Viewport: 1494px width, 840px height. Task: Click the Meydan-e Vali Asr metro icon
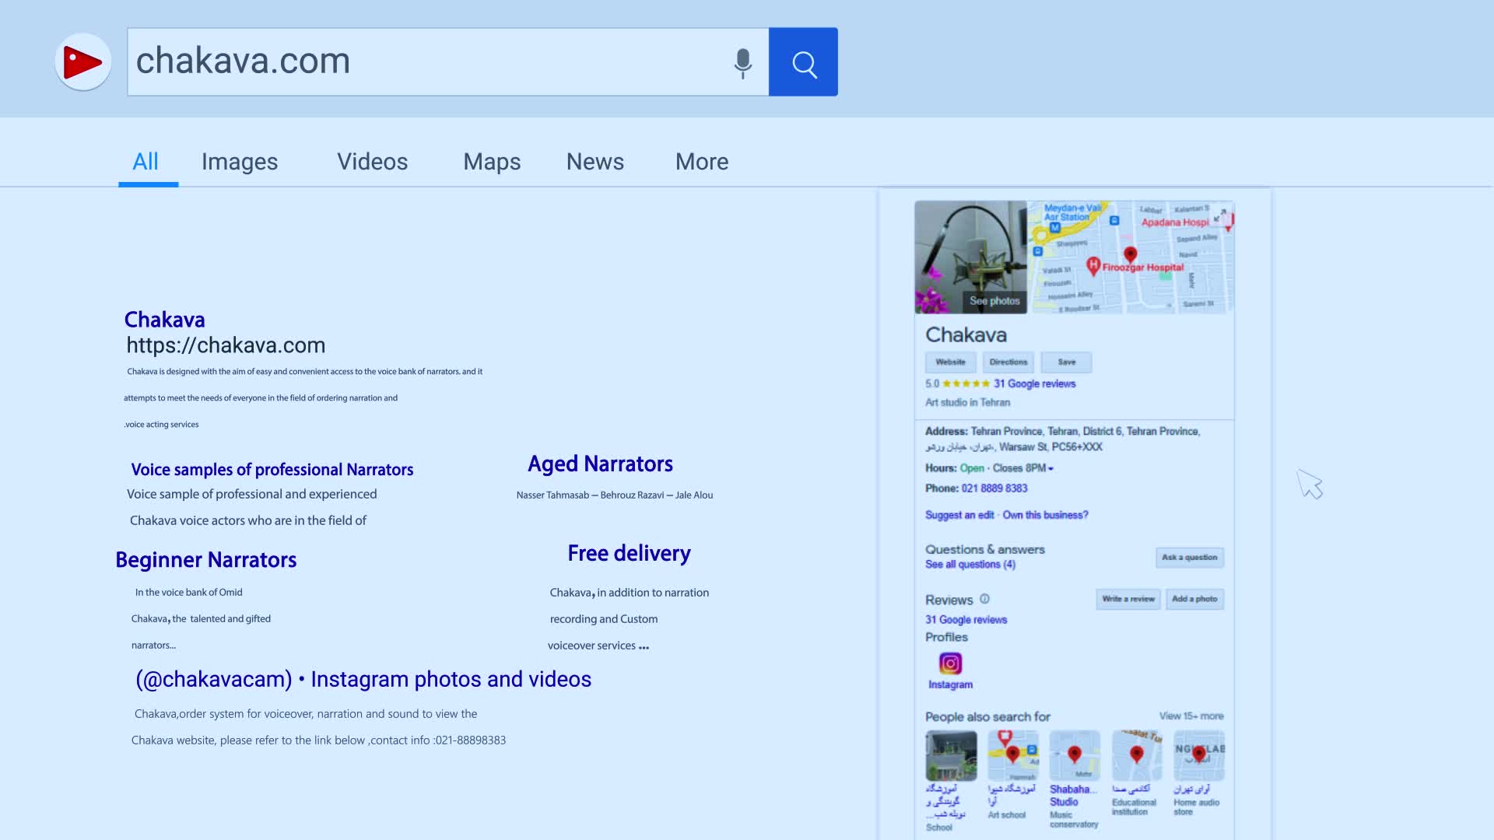point(1055,228)
